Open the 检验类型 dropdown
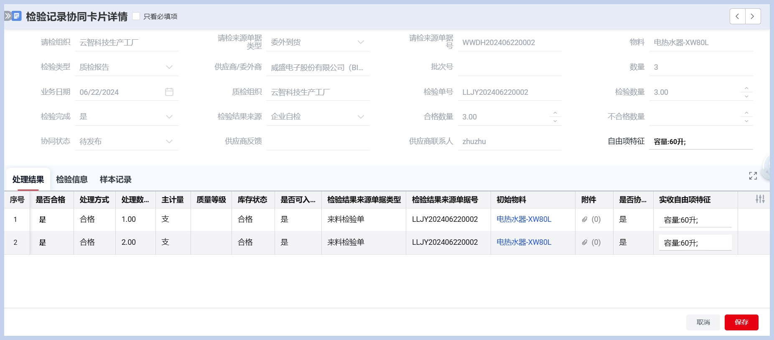Viewport: 774px width, 340px height. (169, 67)
